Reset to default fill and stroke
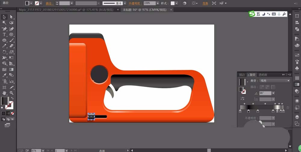 [2, 108]
